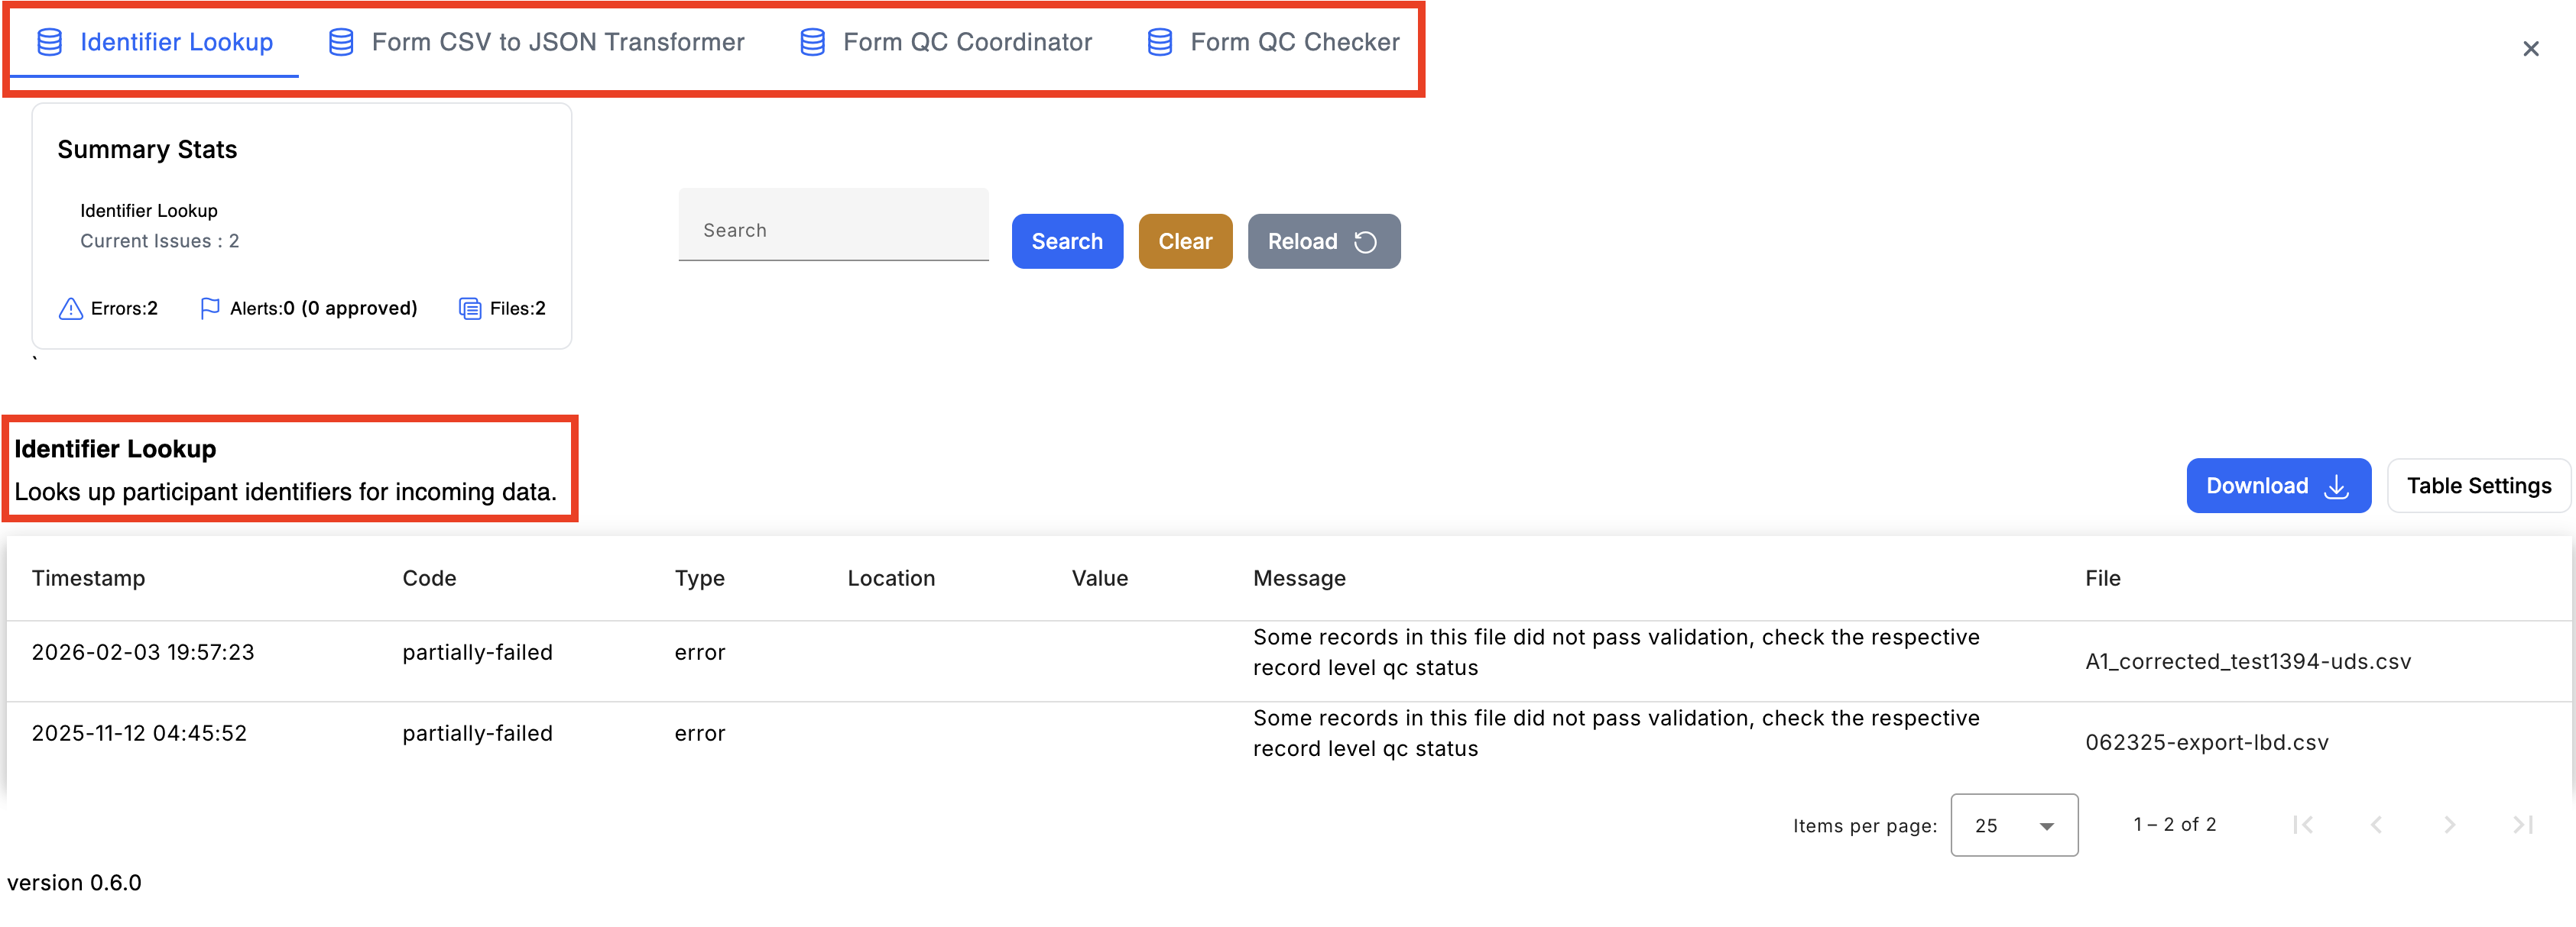Open the Identifier Lookup tab
Screen dimensions: 2576x927
tap(155, 42)
